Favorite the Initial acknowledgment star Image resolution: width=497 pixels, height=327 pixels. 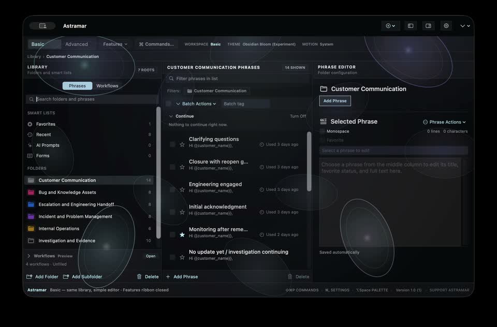pyautogui.click(x=182, y=212)
